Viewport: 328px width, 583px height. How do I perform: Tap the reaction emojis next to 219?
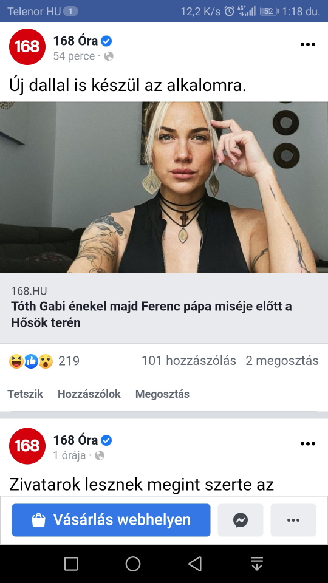point(31,361)
